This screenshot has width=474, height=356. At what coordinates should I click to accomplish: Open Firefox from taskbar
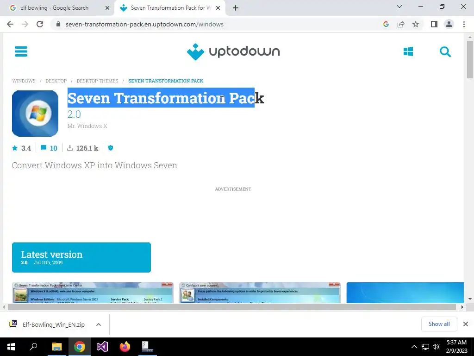pos(125,347)
